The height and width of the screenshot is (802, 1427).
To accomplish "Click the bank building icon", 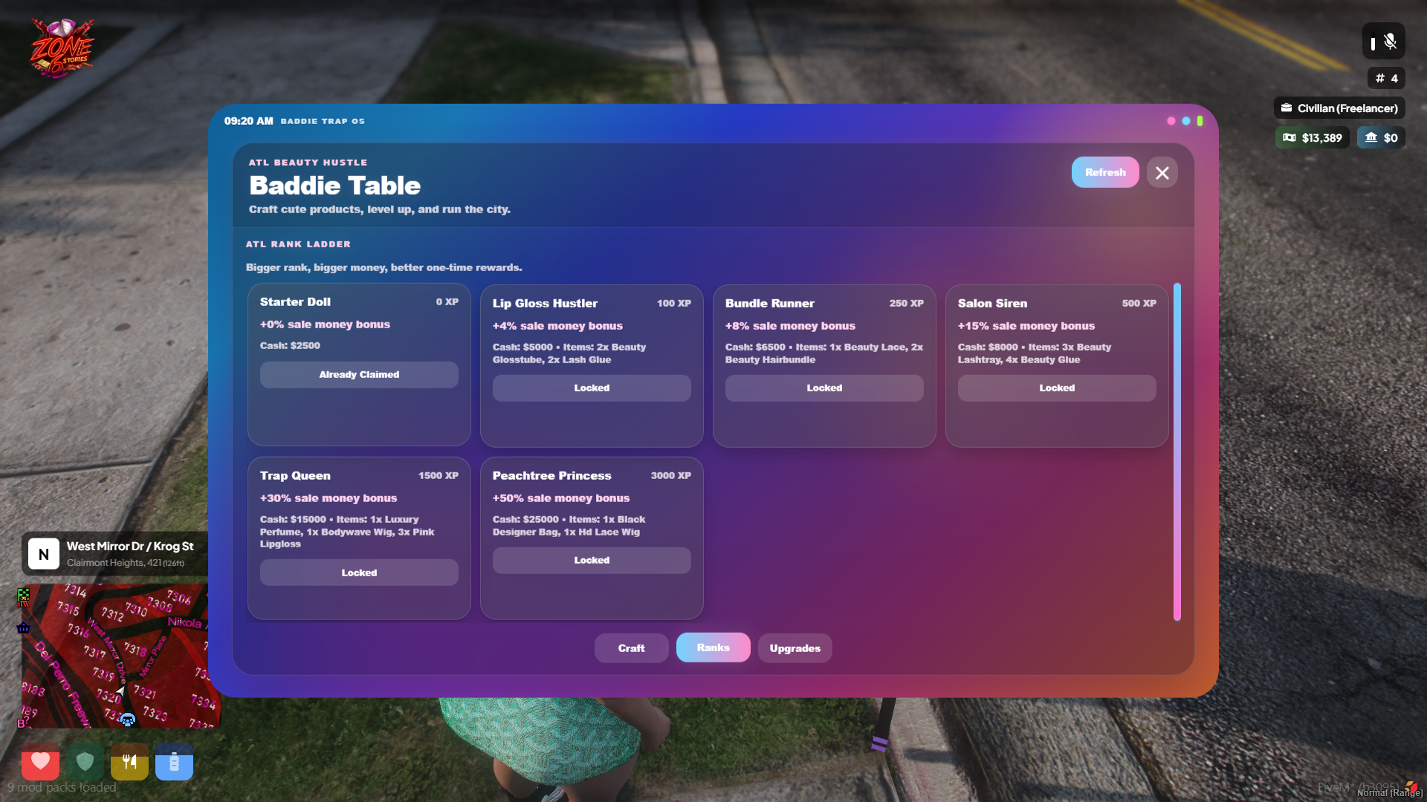I will coord(1371,137).
